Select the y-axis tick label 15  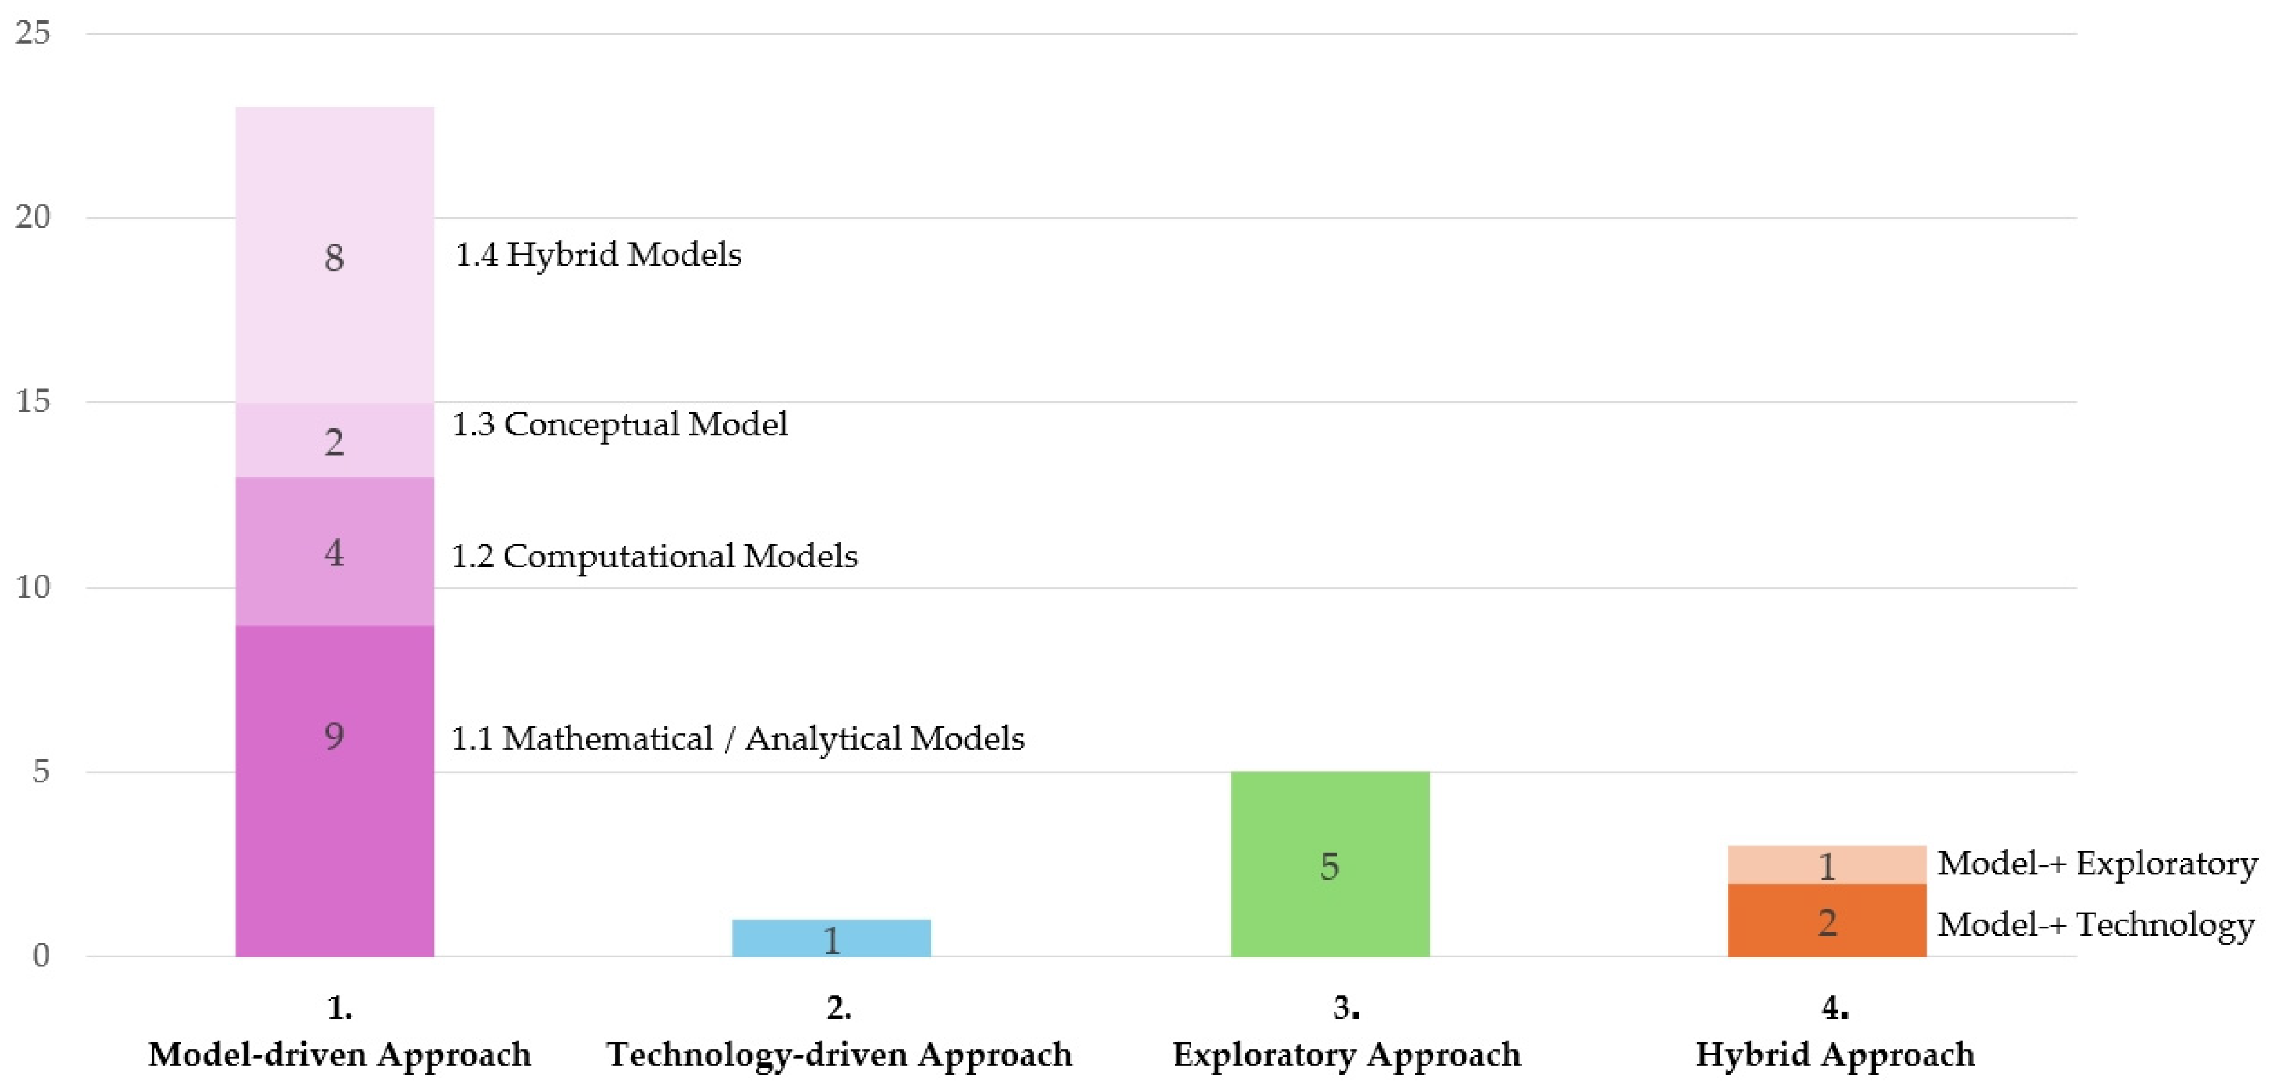[33, 401]
